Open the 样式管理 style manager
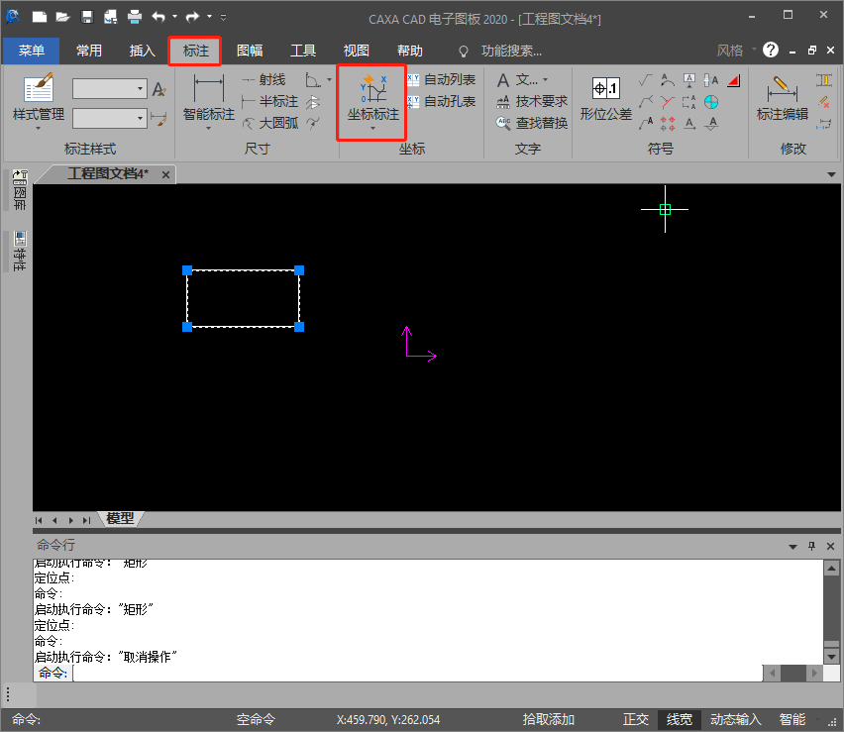This screenshot has height=732, width=844. point(39,97)
